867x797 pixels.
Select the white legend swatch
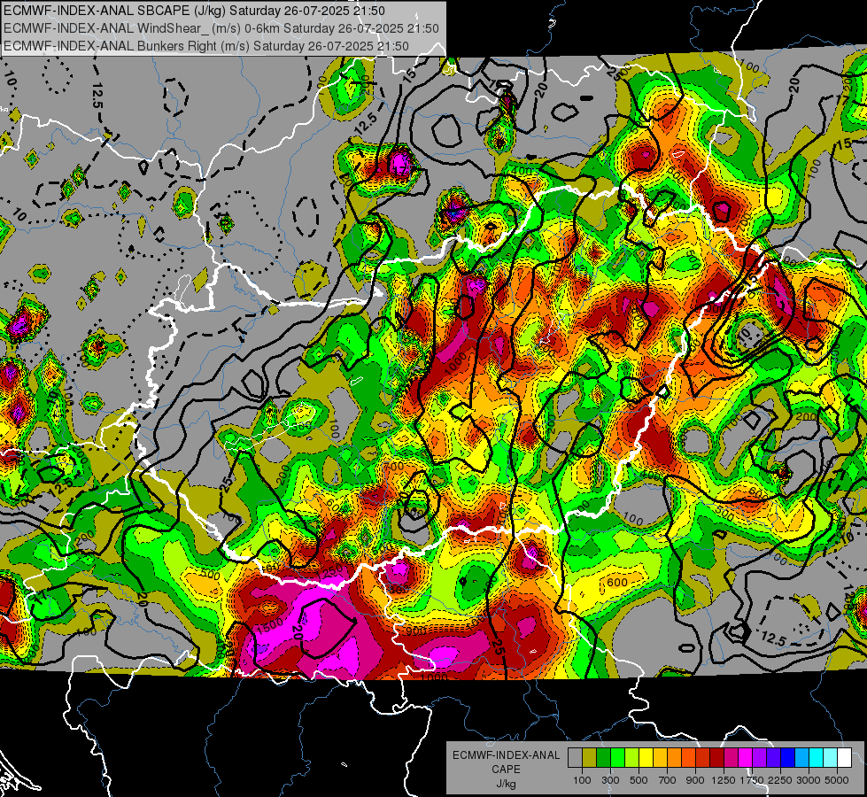844,758
